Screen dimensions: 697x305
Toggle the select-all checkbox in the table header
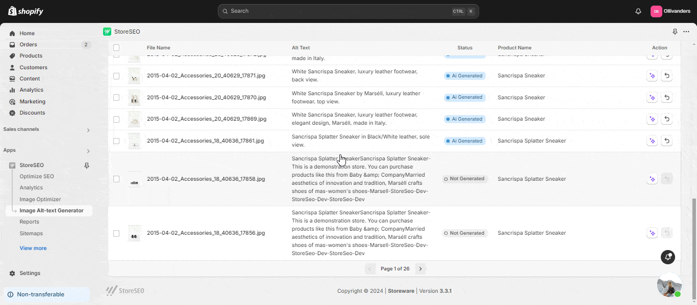116,47
